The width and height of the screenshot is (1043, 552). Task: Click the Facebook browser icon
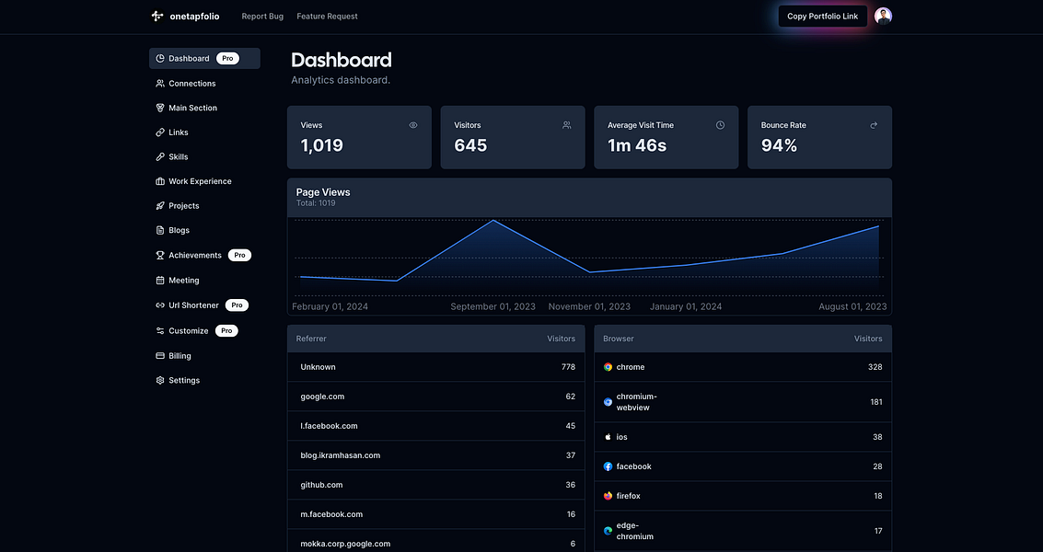click(x=608, y=466)
